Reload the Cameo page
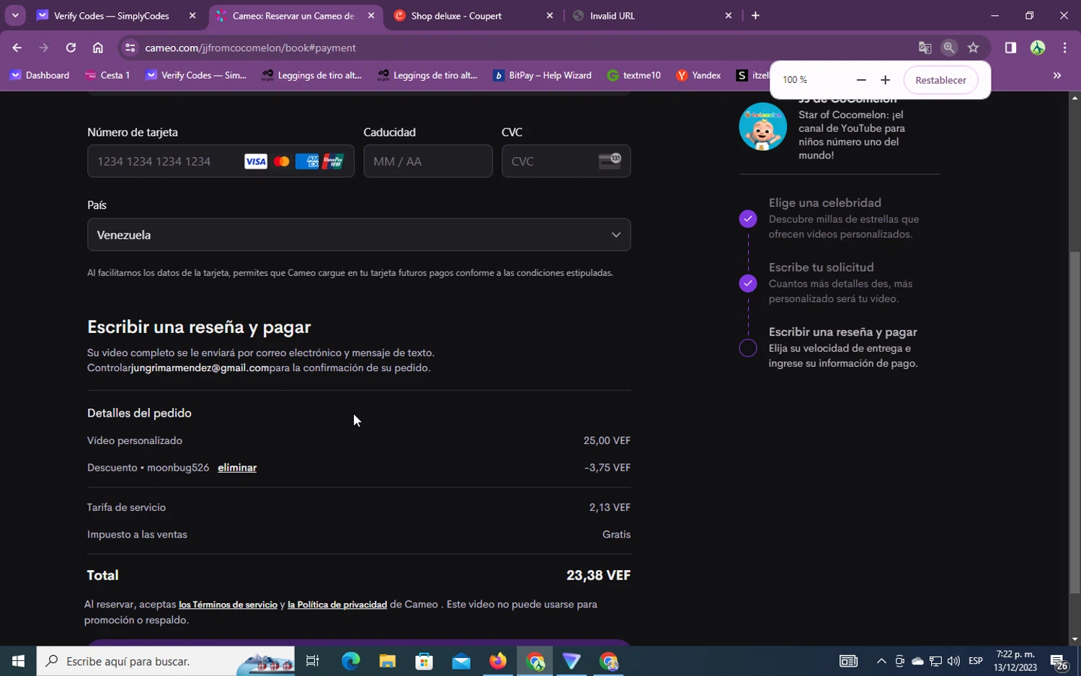This screenshot has height=676, width=1081. (x=71, y=48)
